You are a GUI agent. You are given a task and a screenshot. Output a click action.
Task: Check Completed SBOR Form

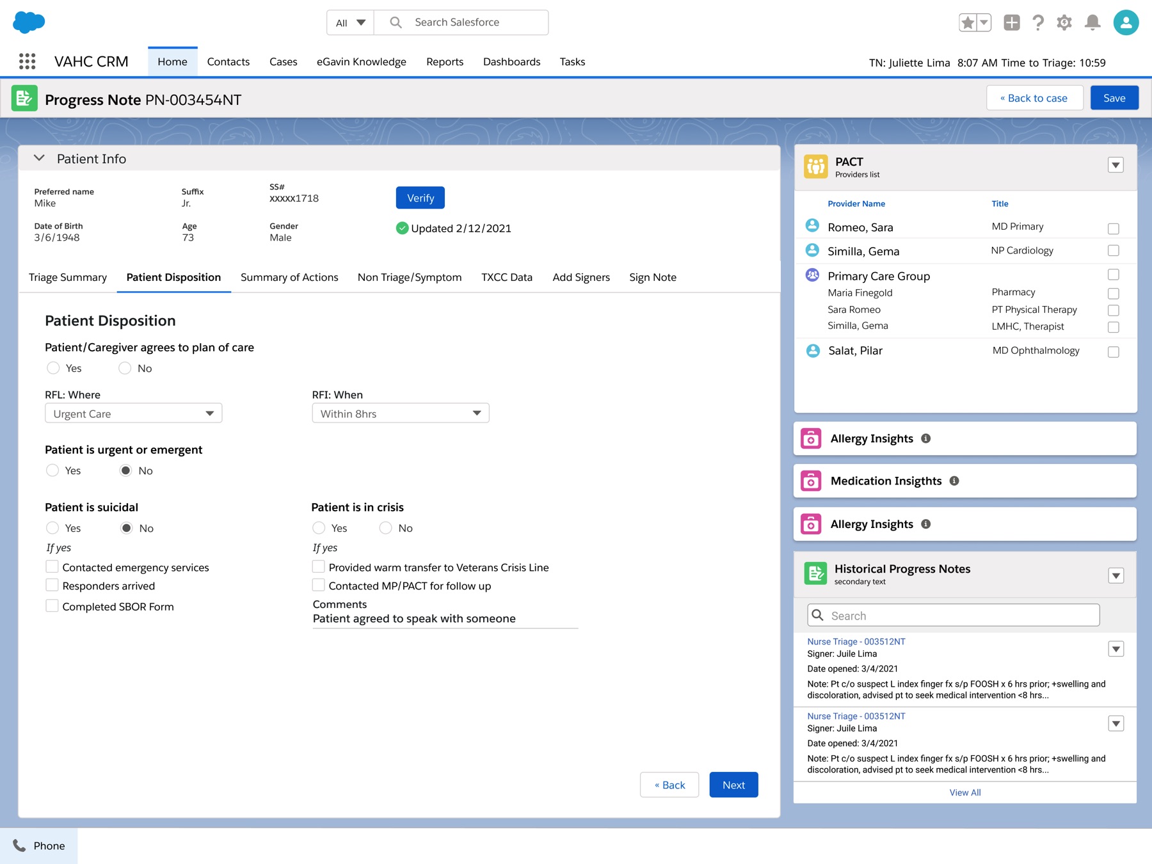[x=52, y=605]
